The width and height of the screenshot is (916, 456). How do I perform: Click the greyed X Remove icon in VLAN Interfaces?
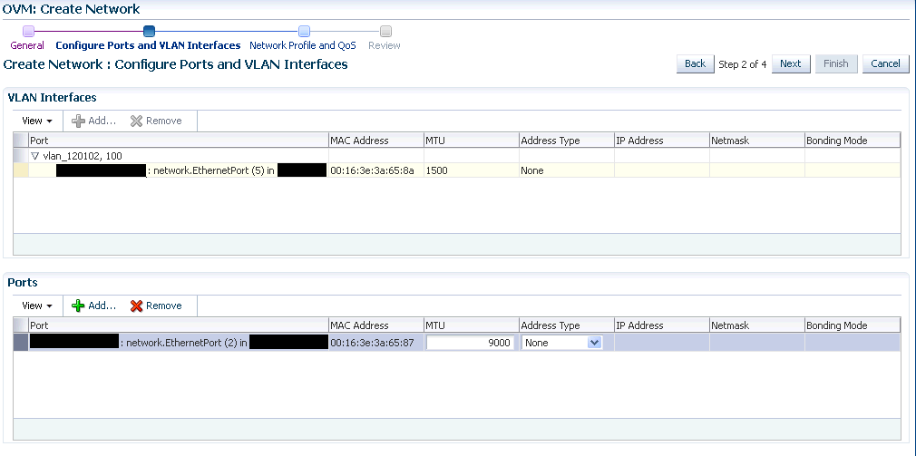[x=137, y=121]
